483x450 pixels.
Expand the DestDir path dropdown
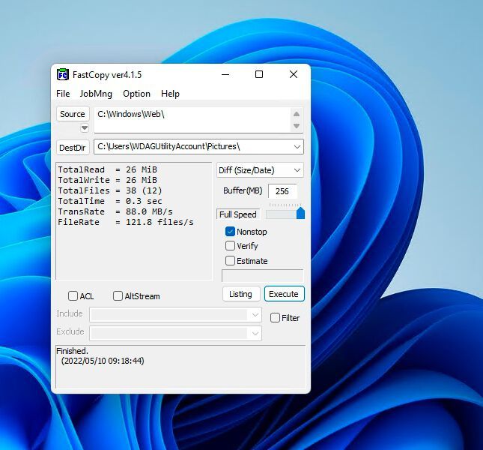(297, 147)
